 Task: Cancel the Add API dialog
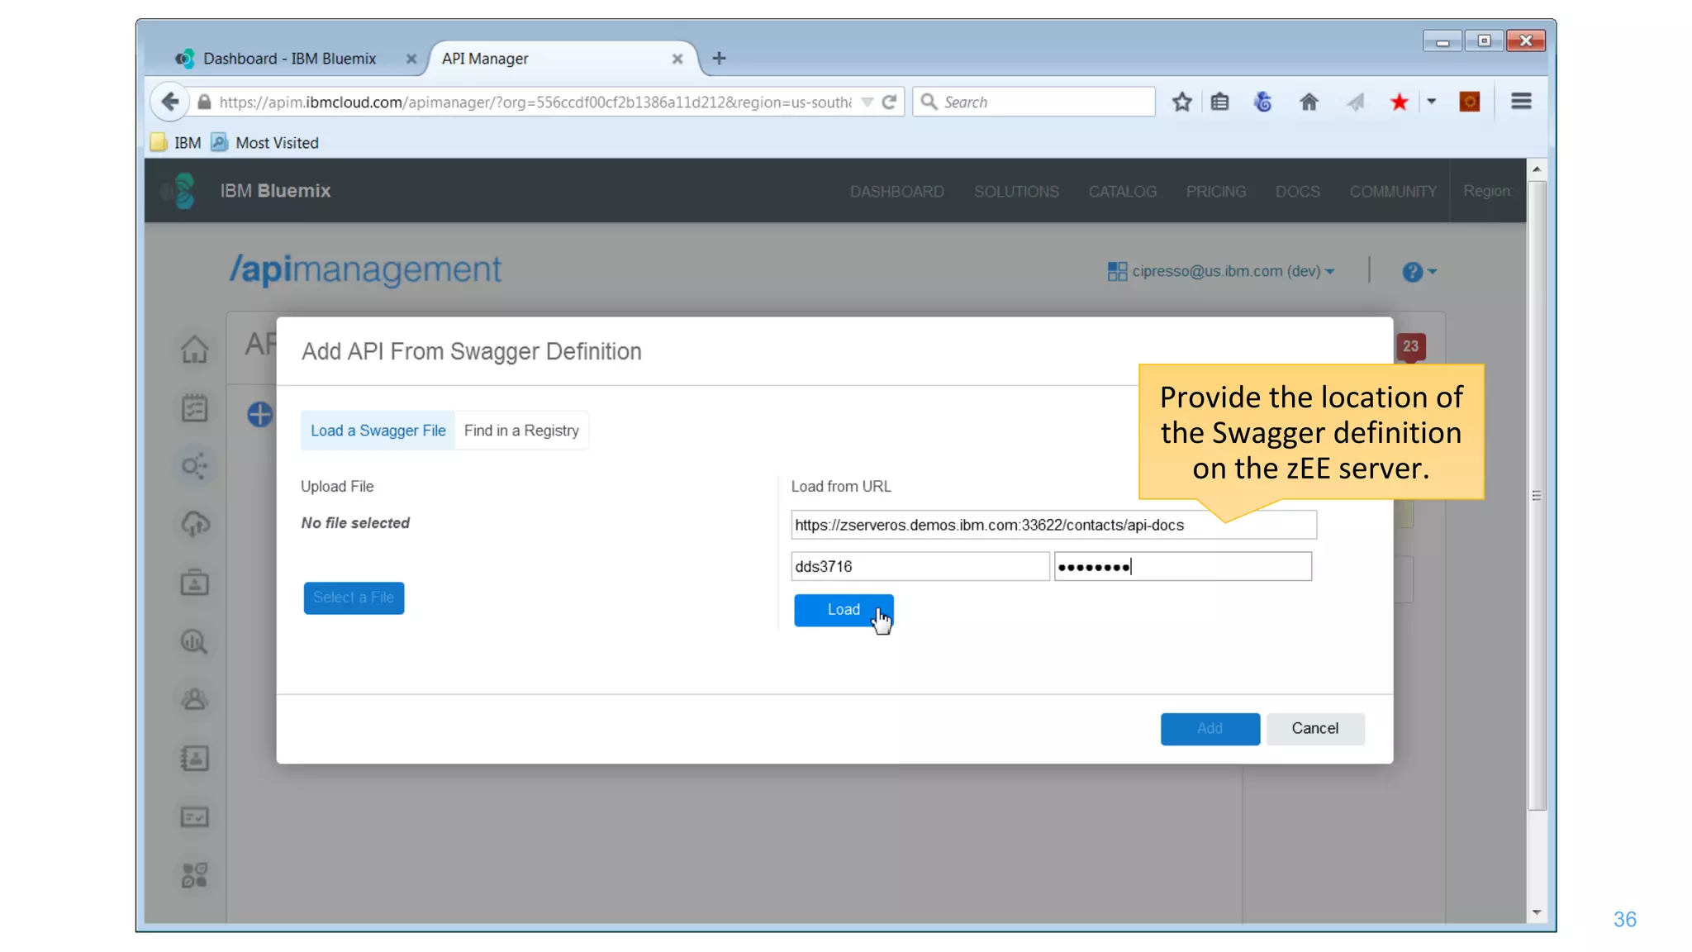pyautogui.click(x=1315, y=728)
